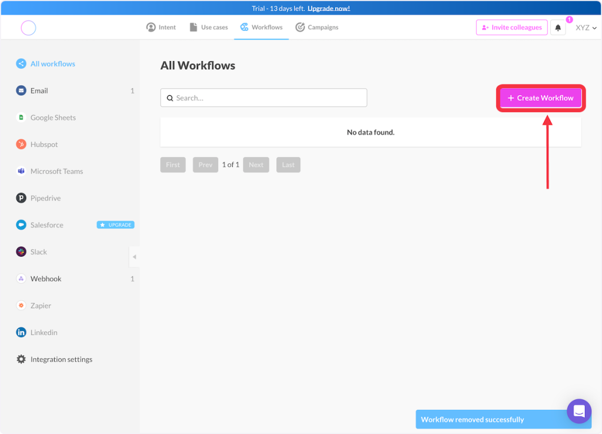The image size is (602, 434).
Task: Click the Create Workflow button
Action: (540, 98)
